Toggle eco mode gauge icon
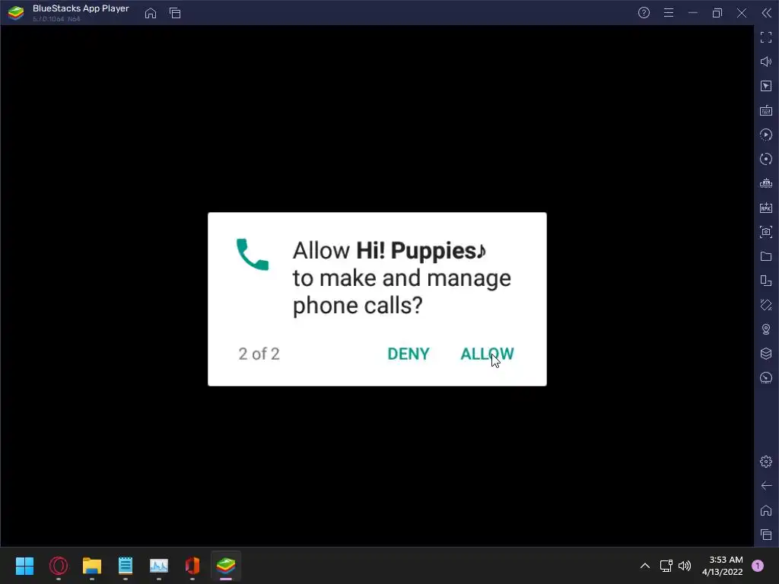 pyautogui.click(x=766, y=378)
